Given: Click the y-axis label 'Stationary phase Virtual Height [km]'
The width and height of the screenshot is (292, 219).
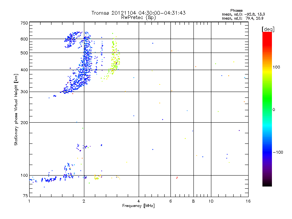Looking at the screenshot, I should 16,109.
